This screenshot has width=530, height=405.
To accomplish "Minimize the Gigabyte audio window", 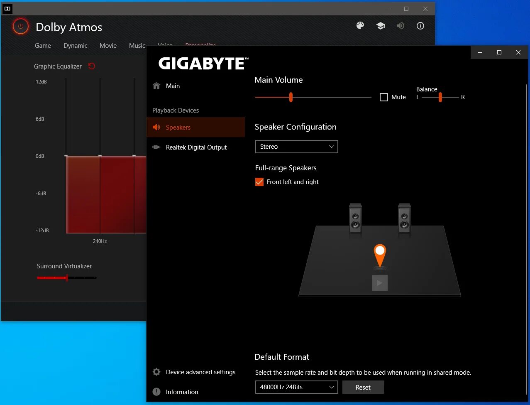I will (480, 52).
